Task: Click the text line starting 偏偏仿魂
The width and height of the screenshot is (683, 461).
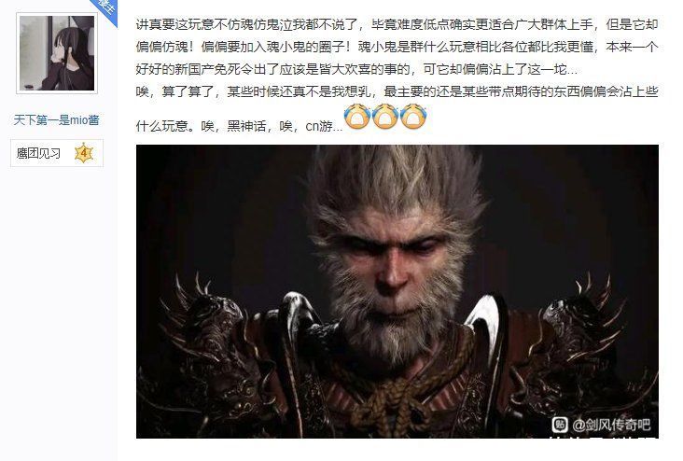Action: click(x=397, y=47)
